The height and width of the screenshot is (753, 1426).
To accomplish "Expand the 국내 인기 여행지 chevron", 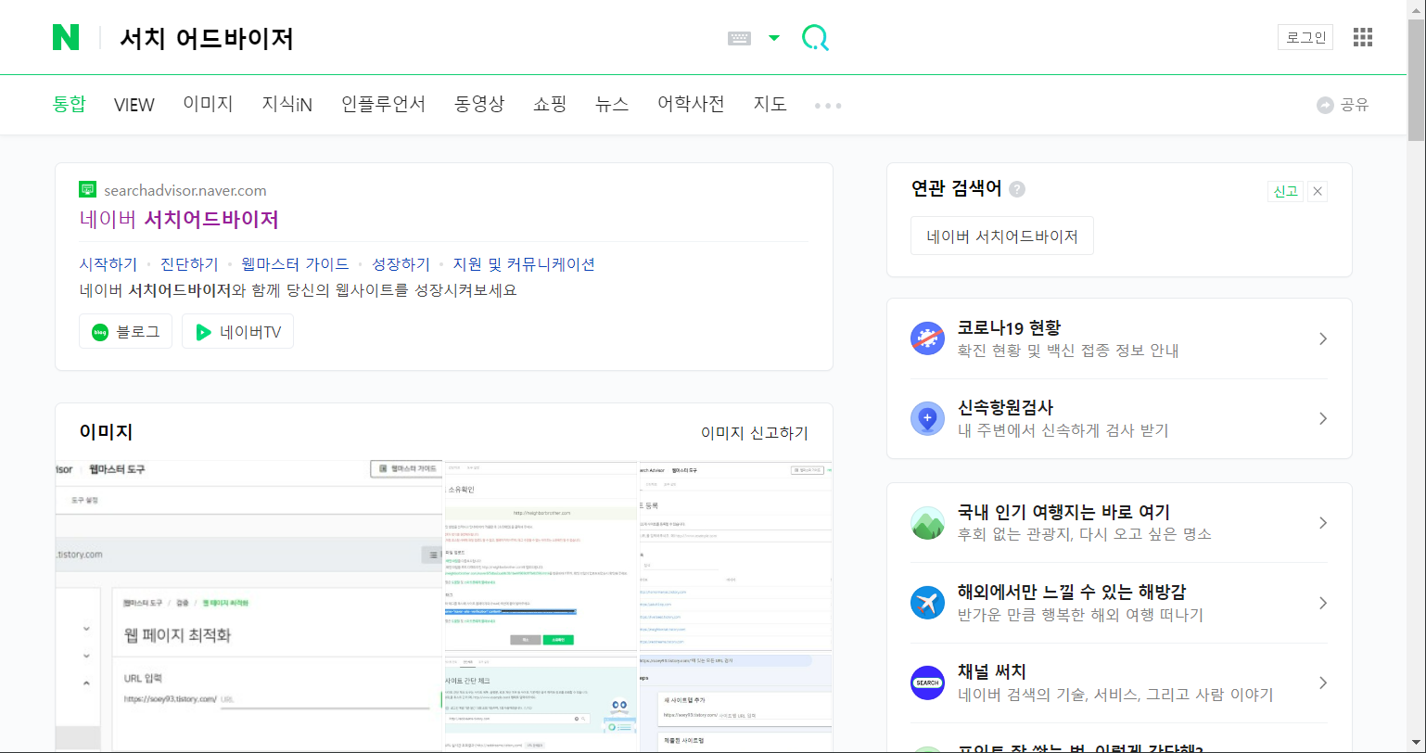I will tap(1323, 523).
